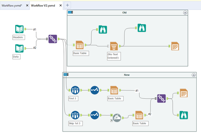Click the Select tool after Skip 1st 3
Viewport: 201px width, 134px height.
click(x=95, y=115)
